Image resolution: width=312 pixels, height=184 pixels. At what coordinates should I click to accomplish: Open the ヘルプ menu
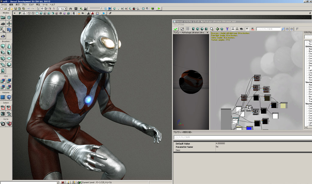point(52,4)
